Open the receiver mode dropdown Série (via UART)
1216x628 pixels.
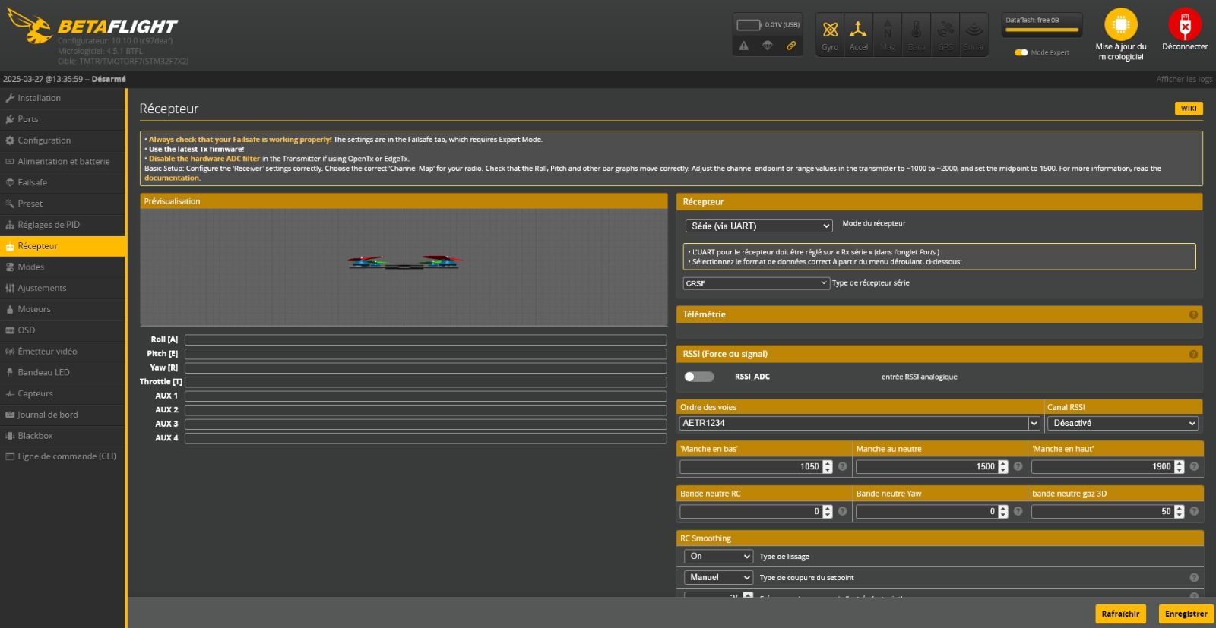click(758, 226)
